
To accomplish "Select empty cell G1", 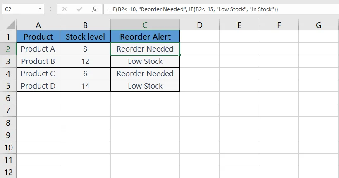I will (319, 37).
